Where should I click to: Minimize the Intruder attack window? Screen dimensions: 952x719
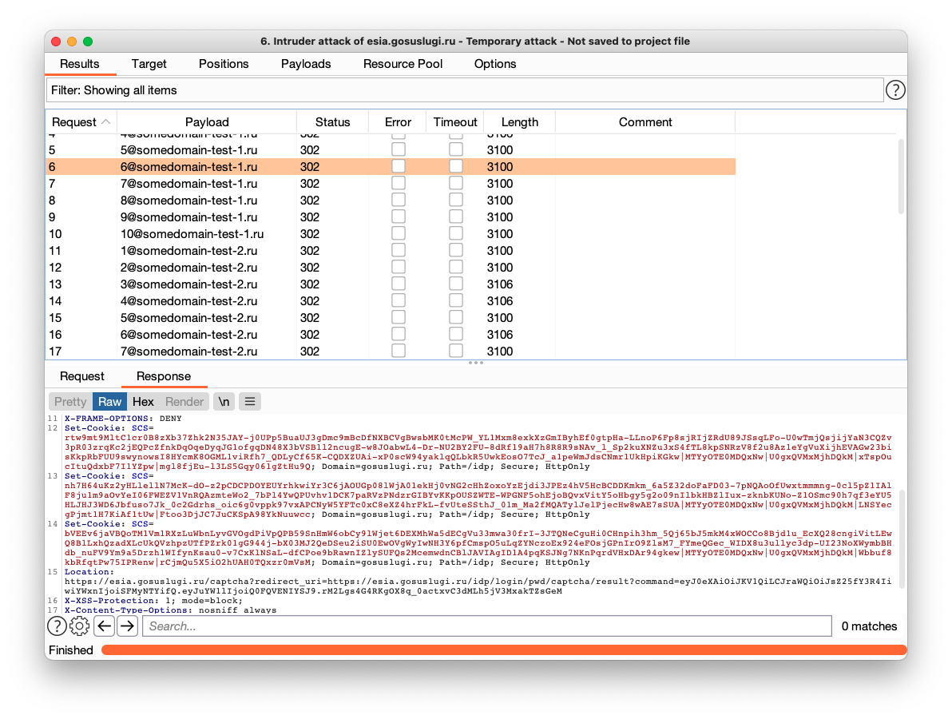[72, 42]
